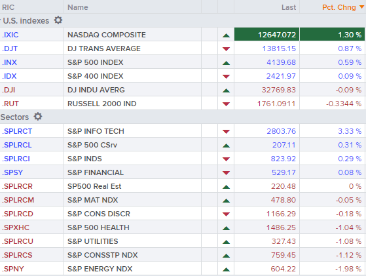Select the SP500 Real Est name cell
The image size is (366, 276).
pos(132,186)
